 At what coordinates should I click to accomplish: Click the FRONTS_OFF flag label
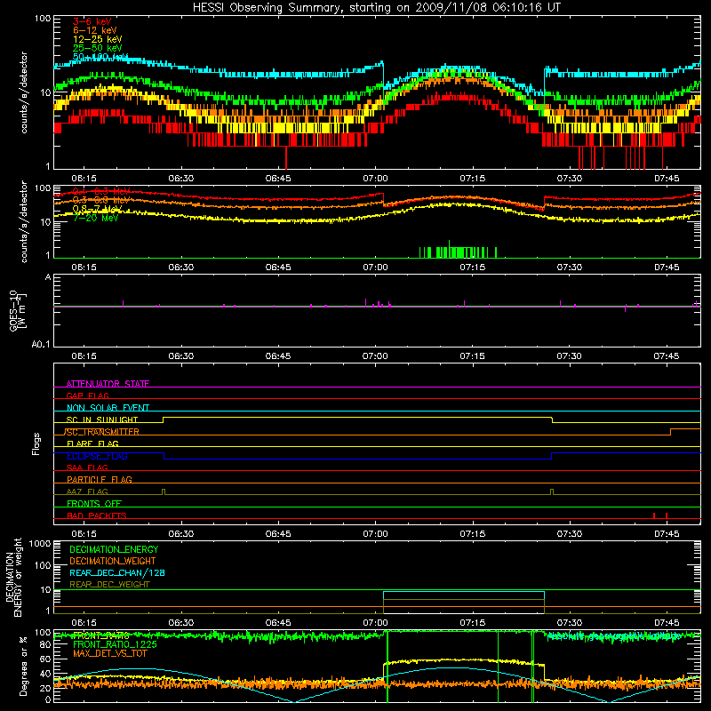point(94,504)
